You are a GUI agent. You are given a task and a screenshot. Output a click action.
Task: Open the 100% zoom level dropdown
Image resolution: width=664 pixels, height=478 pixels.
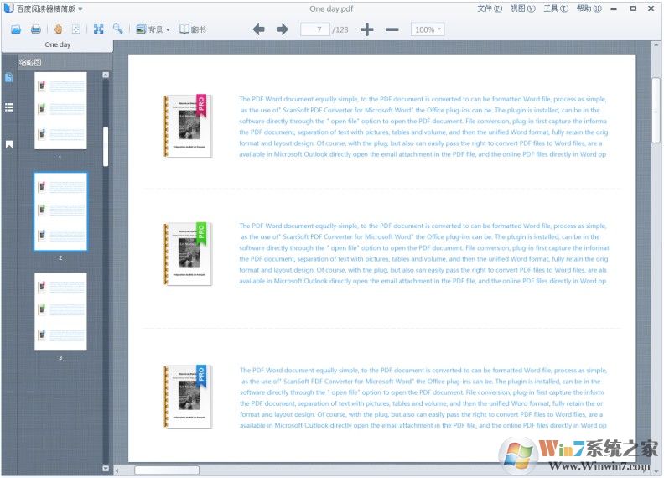[x=428, y=29]
